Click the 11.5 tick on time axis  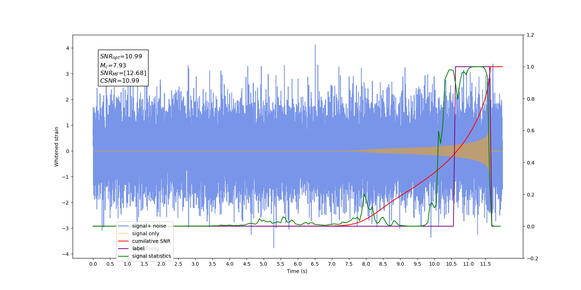[x=485, y=264]
